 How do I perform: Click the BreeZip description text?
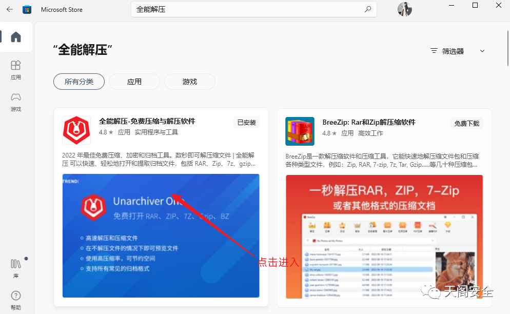tap(382, 161)
